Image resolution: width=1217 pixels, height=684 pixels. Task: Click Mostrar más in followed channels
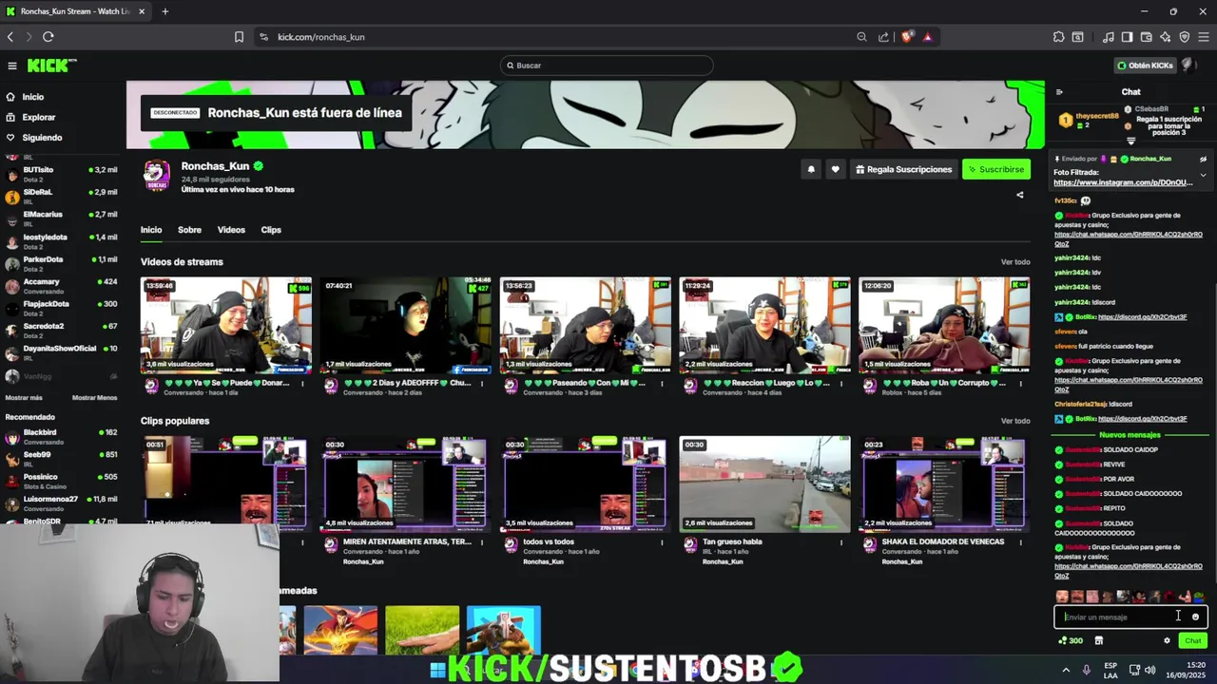pyautogui.click(x=24, y=398)
